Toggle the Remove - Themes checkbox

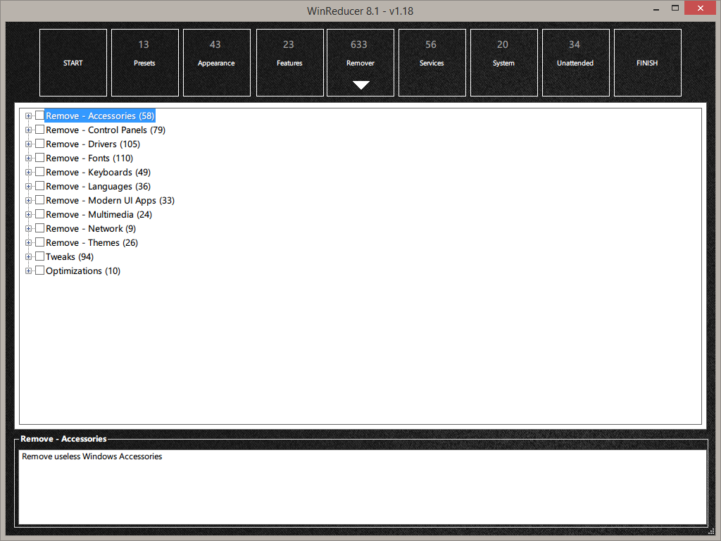tap(40, 242)
